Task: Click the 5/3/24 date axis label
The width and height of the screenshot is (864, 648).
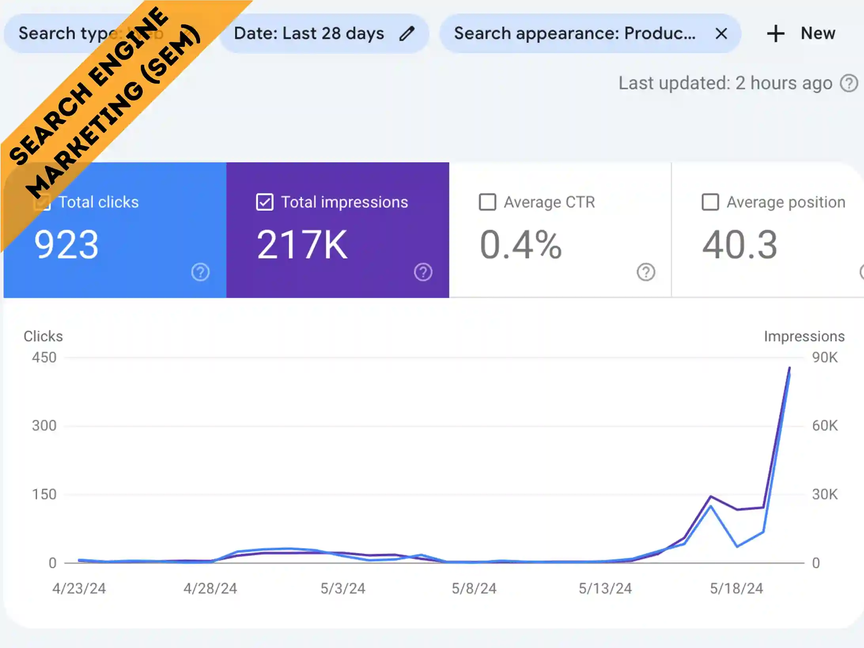Action: pyautogui.click(x=343, y=588)
